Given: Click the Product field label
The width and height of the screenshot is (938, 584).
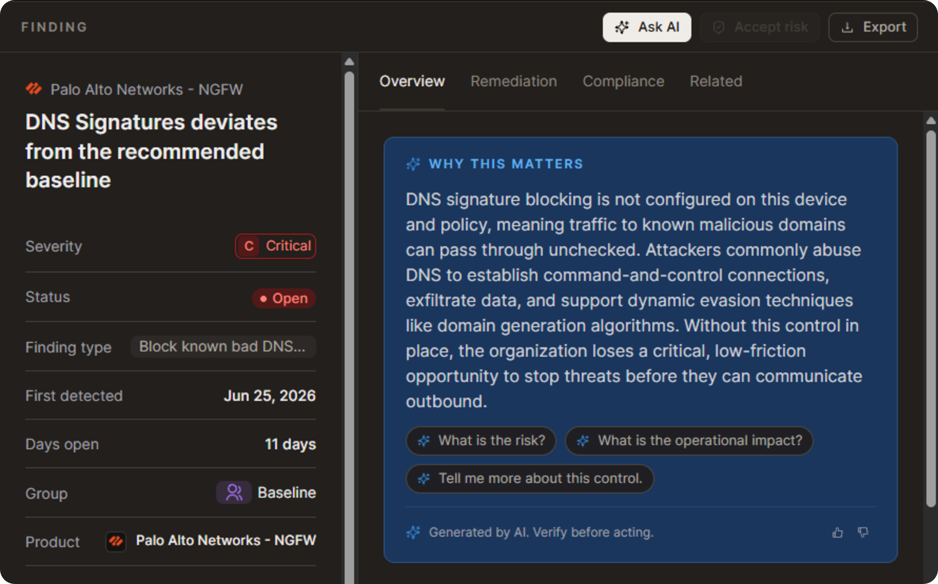Looking at the screenshot, I should [53, 542].
